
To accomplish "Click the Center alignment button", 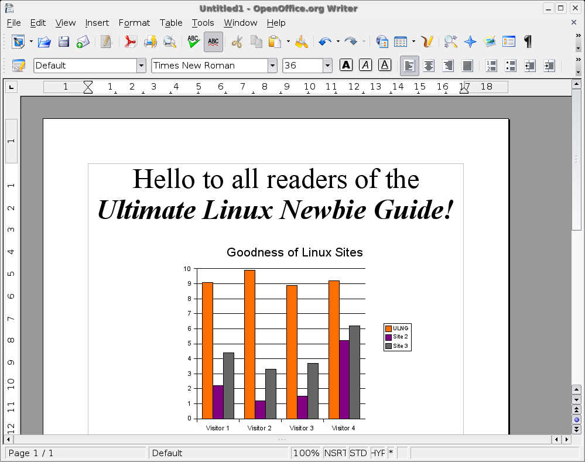I will click(429, 66).
